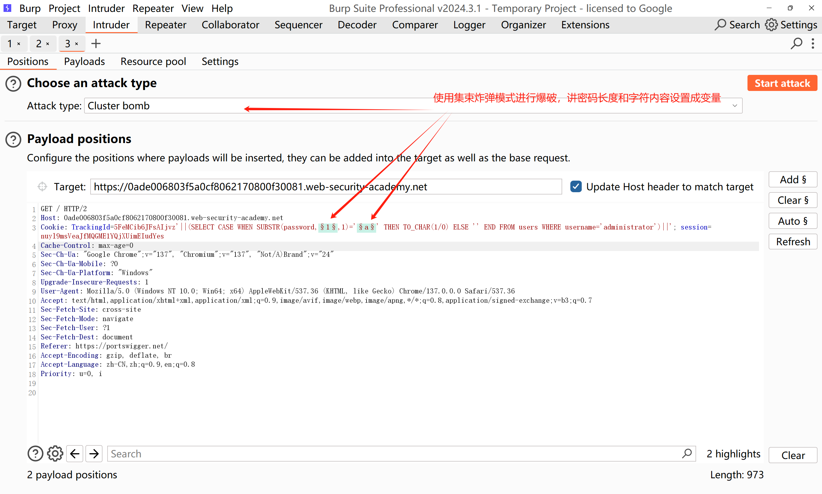
Task: Switch to the Payloads tab
Action: point(84,62)
